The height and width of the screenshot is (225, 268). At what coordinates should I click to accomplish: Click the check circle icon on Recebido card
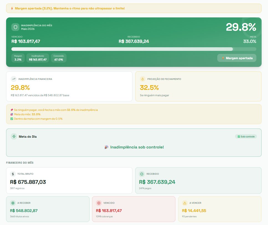click(142, 174)
